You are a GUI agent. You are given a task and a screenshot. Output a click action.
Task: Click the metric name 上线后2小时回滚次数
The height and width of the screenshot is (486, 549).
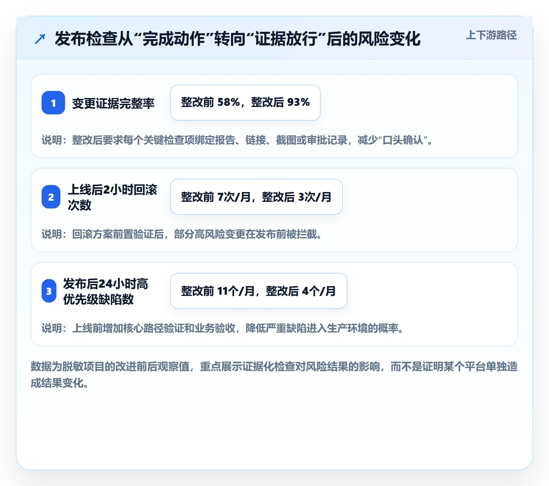pos(113,197)
